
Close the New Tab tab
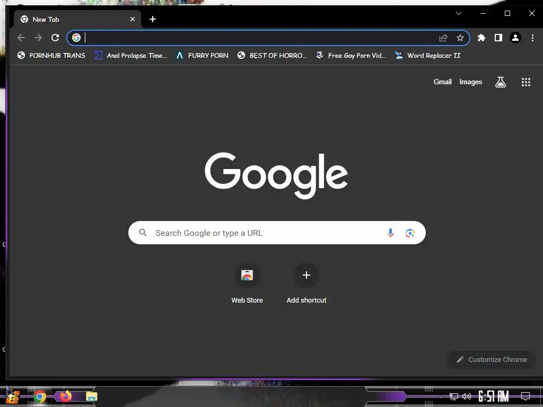pos(132,20)
